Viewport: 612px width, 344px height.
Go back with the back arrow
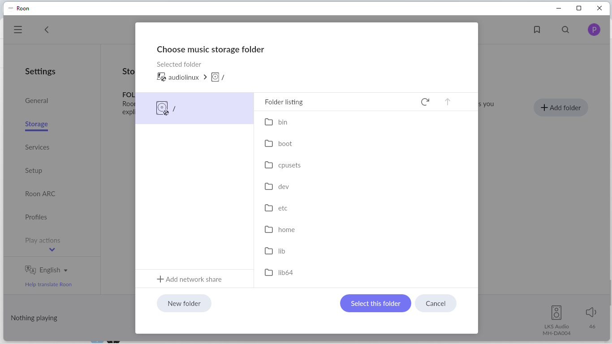47,30
